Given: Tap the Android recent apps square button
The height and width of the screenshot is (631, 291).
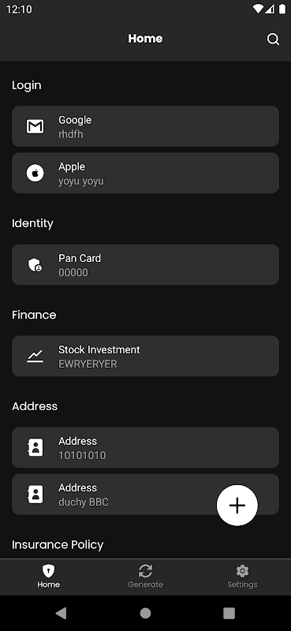Looking at the screenshot, I should click(x=229, y=614).
